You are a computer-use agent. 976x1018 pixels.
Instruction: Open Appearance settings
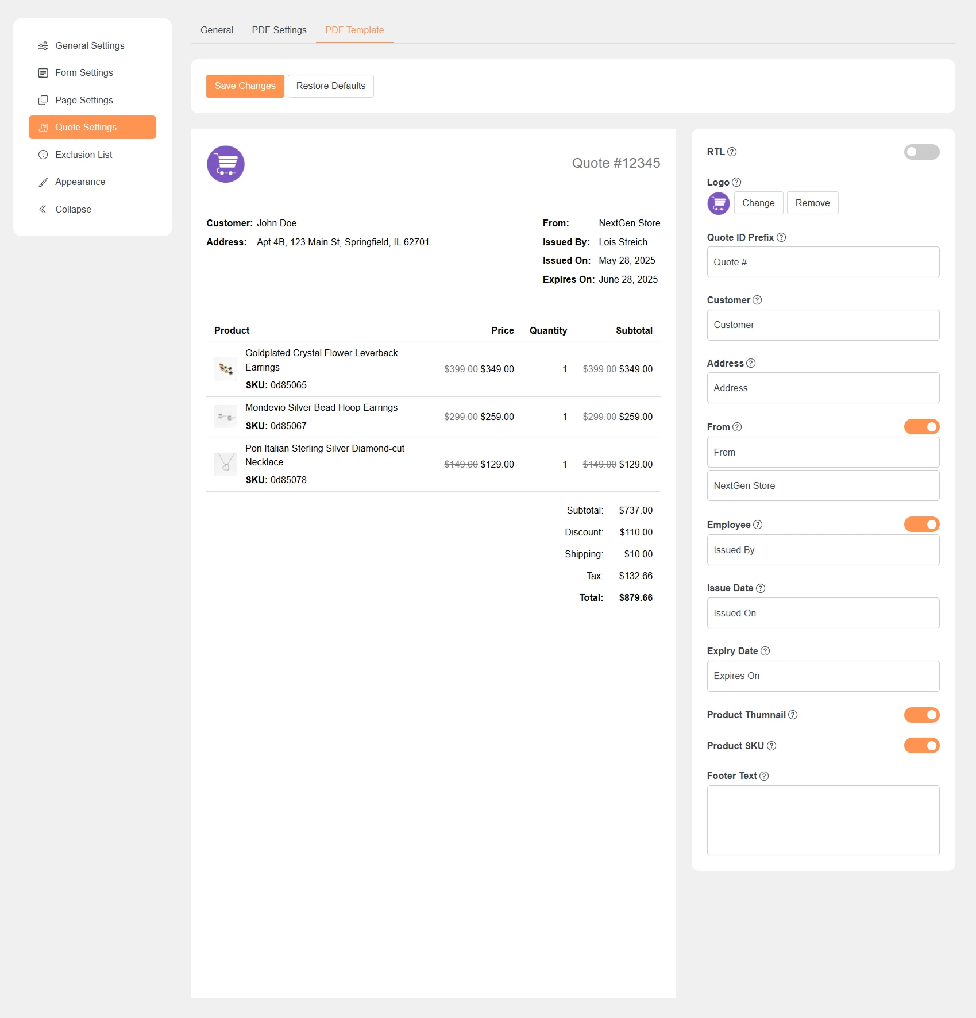pos(80,182)
